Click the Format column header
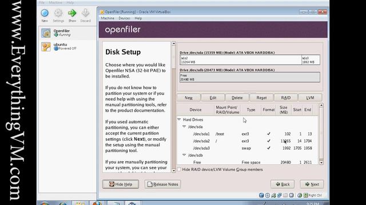366x205 pixels. click(268, 110)
